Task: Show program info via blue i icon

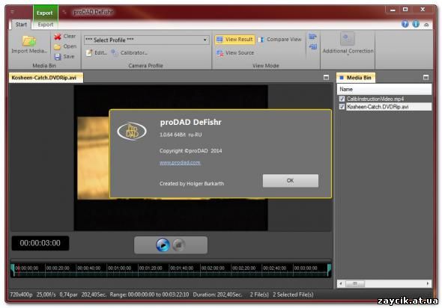Action: 416,24
